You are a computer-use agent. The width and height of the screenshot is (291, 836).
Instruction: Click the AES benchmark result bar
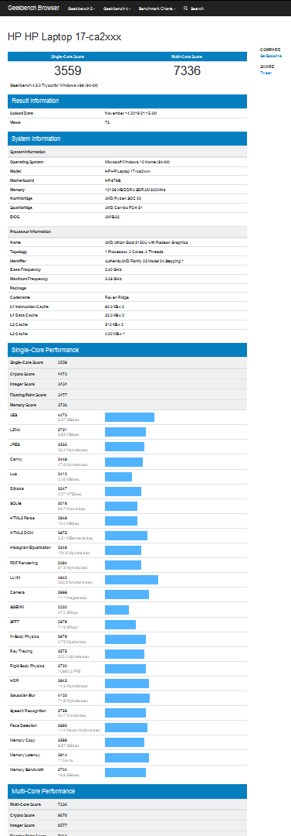point(130,417)
